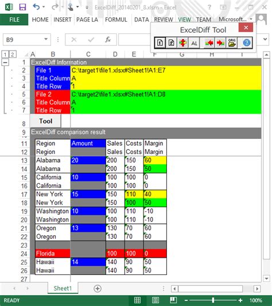Open ExcelDiff Tool help icon
The image size is (272, 306).
(247, 42)
